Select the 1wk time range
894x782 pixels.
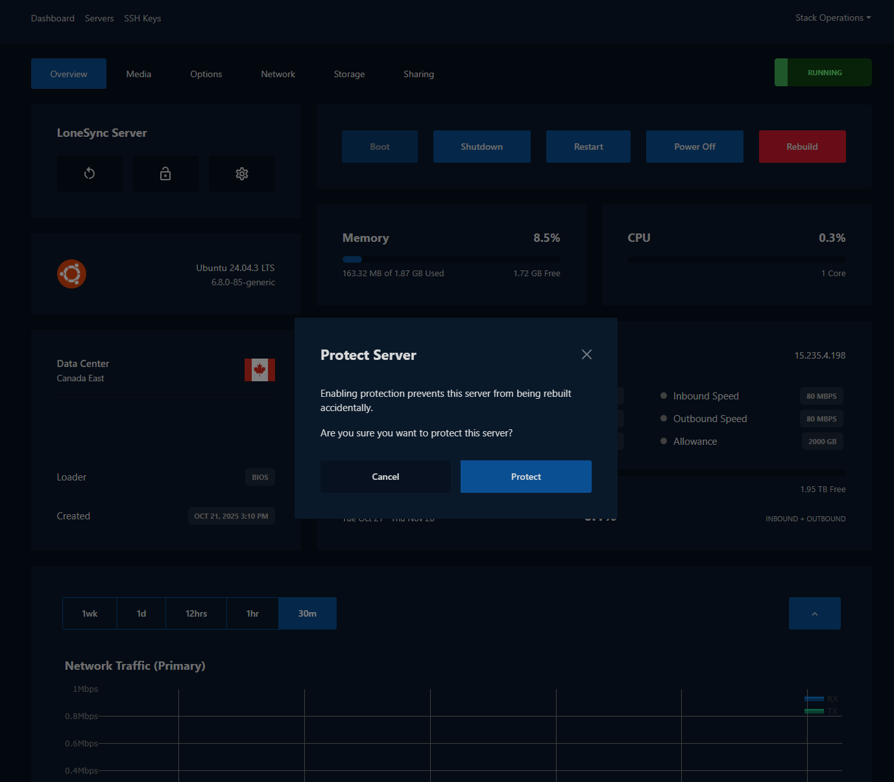(x=90, y=613)
